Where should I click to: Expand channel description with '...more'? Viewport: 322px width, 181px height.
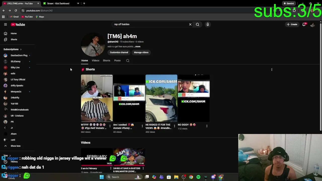pos(137,47)
